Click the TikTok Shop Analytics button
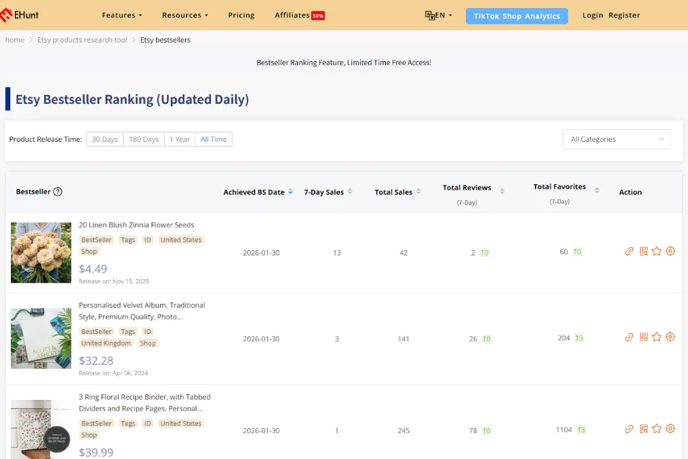This screenshot has height=459, width=688. pyautogui.click(x=517, y=15)
